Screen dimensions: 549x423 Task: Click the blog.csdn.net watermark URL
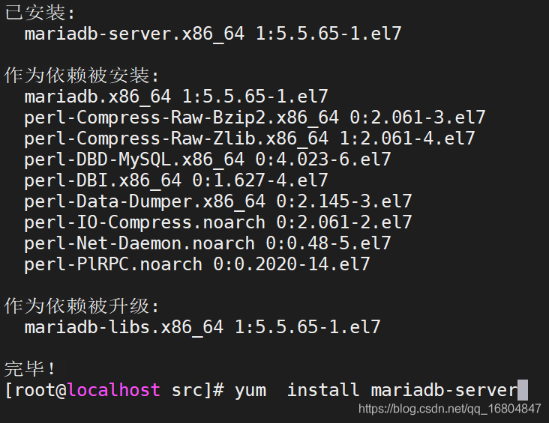point(450,409)
